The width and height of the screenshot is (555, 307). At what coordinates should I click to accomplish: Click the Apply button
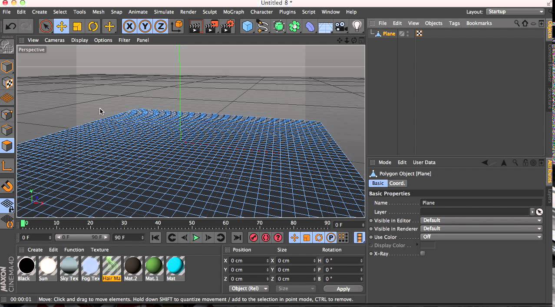coord(343,289)
